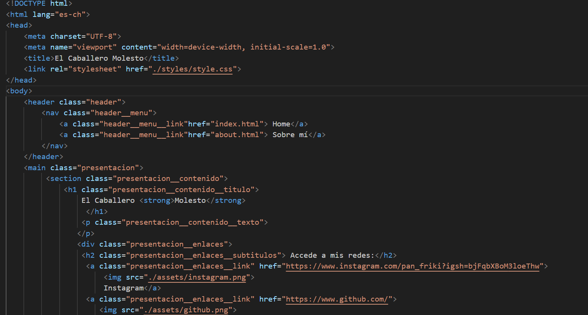Screen dimensions: 588x315
Task: Click the opening body tag
Action: [x=19, y=91]
